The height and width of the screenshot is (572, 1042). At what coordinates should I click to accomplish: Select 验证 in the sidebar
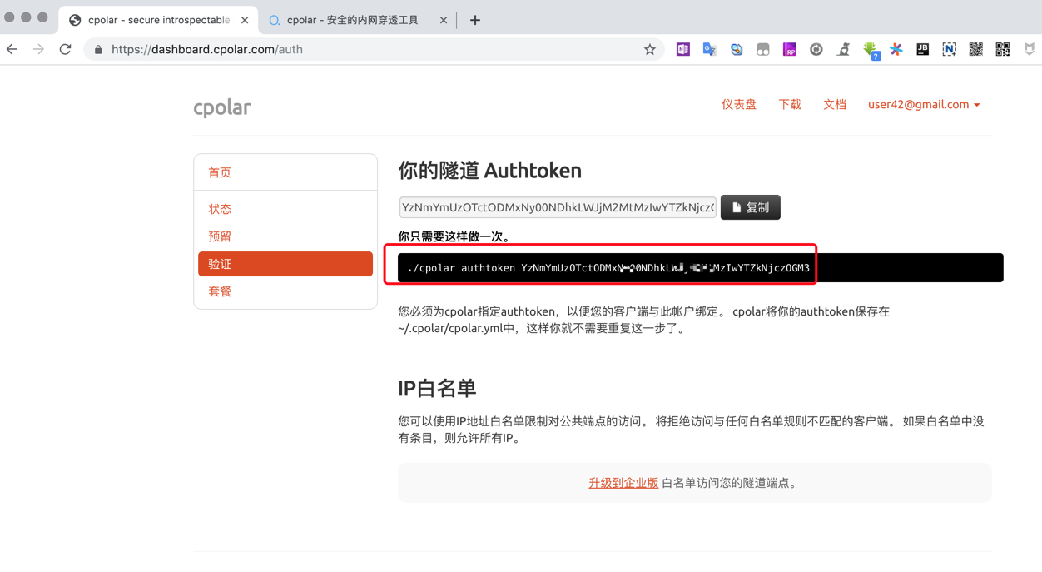(285, 264)
